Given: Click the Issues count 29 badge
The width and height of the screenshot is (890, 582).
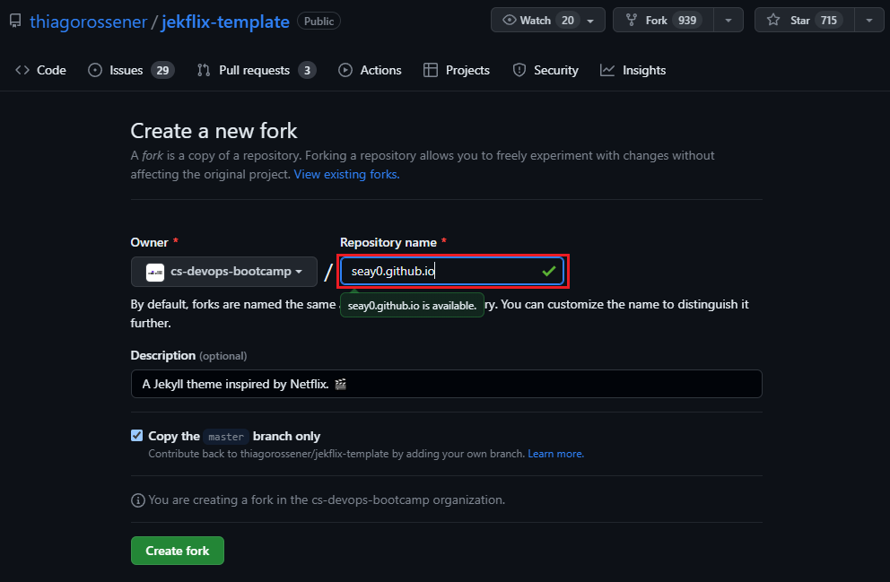Looking at the screenshot, I should pos(162,70).
